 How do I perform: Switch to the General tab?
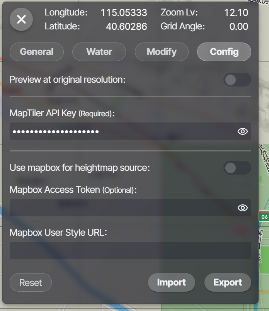37,52
